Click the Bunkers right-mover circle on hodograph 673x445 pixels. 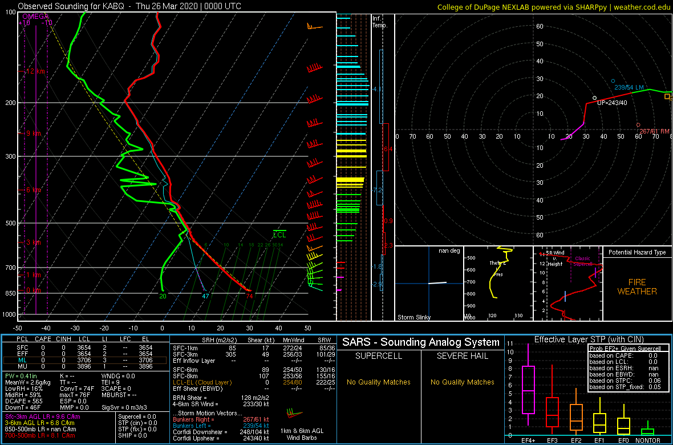[x=638, y=124]
